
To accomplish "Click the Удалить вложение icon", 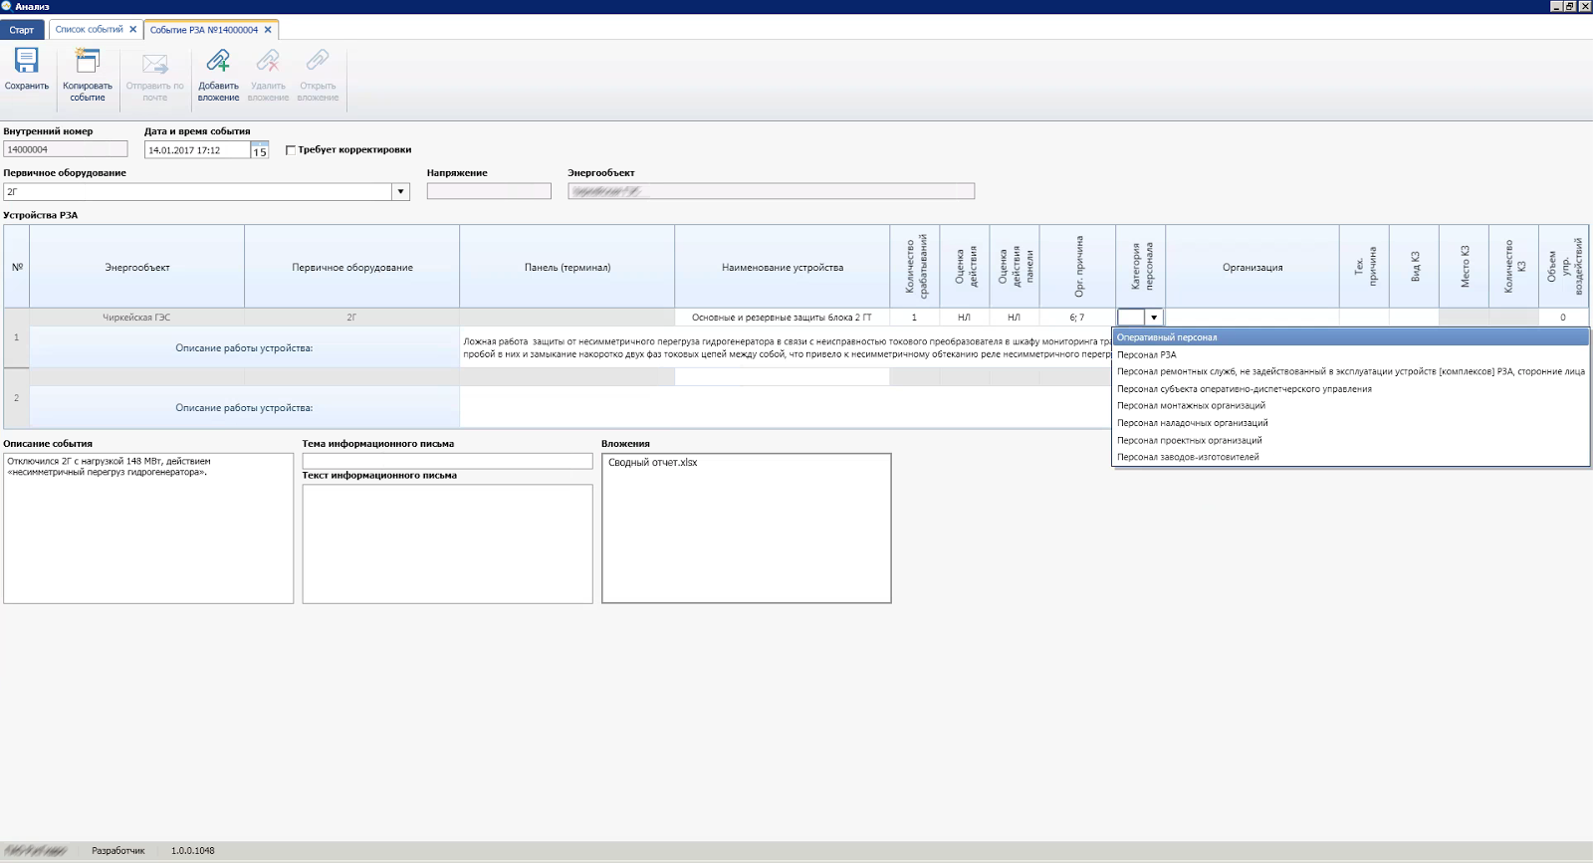I will click(x=268, y=61).
